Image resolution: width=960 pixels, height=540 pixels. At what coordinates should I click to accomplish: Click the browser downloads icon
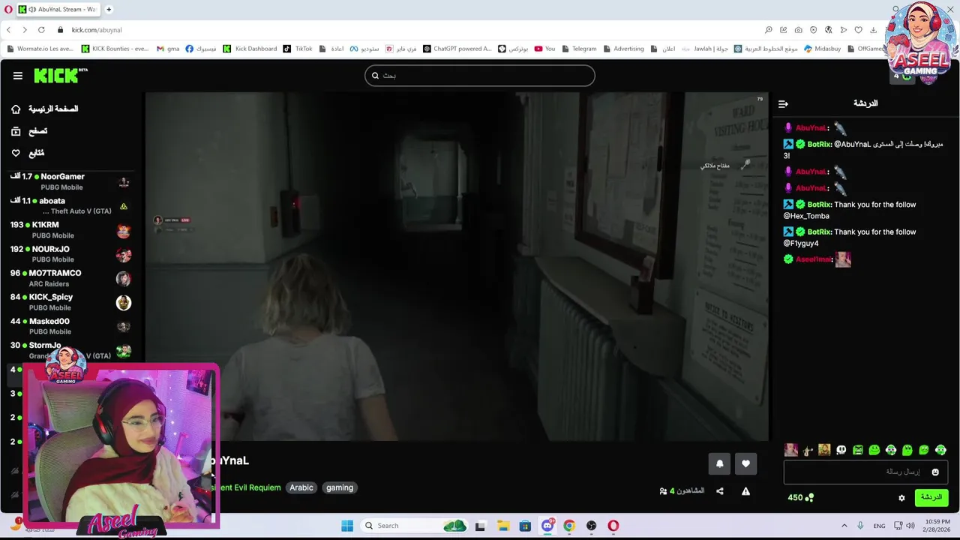tap(873, 30)
